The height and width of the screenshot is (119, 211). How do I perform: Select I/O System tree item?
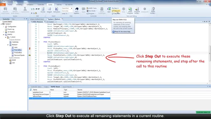pos(11,32)
